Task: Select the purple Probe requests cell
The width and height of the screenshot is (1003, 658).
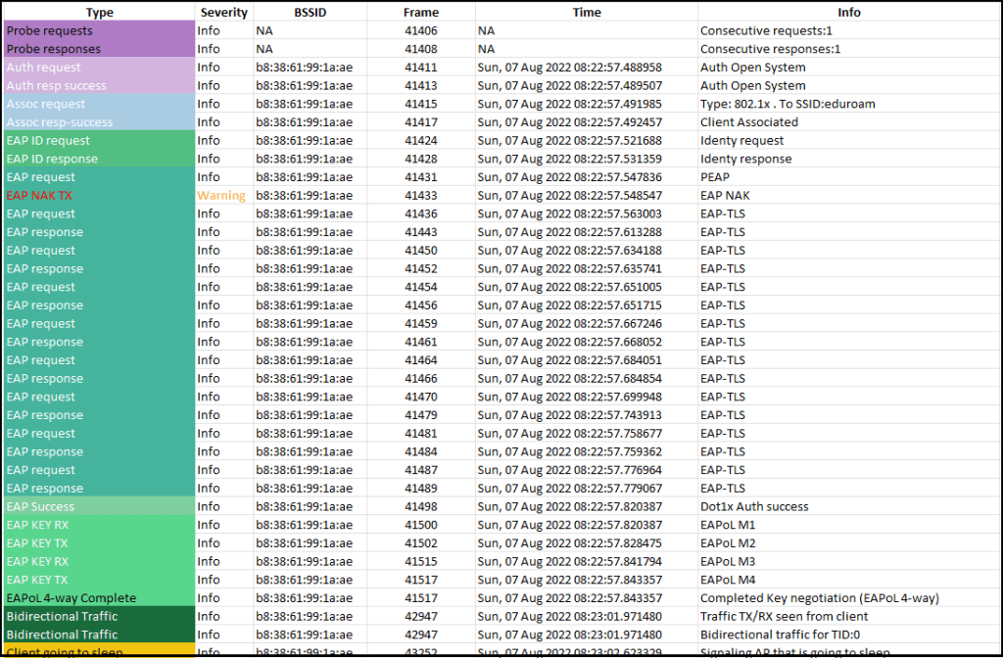Action: click(x=99, y=30)
